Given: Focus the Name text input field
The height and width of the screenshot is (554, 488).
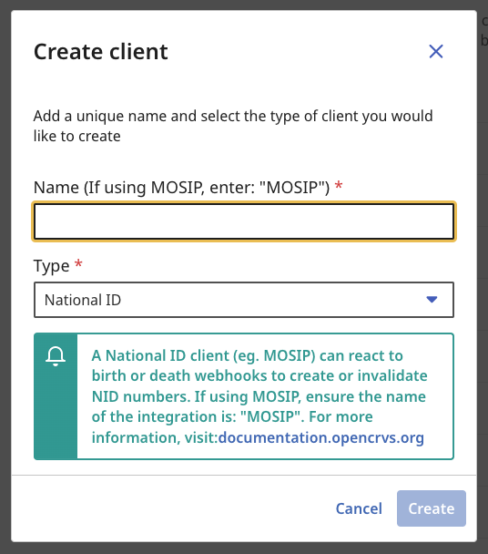Looking at the screenshot, I should click(x=244, y=221).
